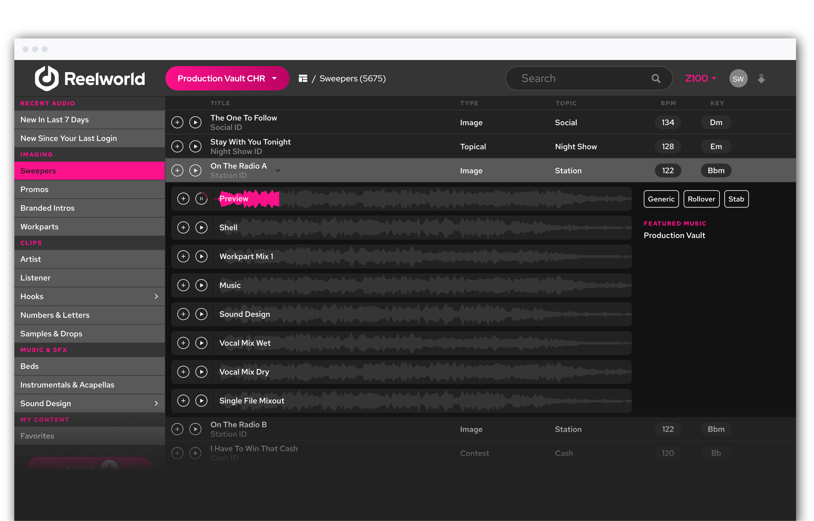Click the grid view icon beside Sweepers breadcrumb
This screenshot has height=521, width=814.
(303, 79)
